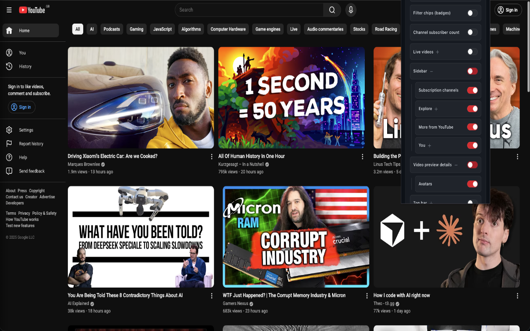Viewport: 530px width, 331px height.
Task: Open the What Have You Been Told thumbnail
Action: pyautogui.click(x=141, y=237)
